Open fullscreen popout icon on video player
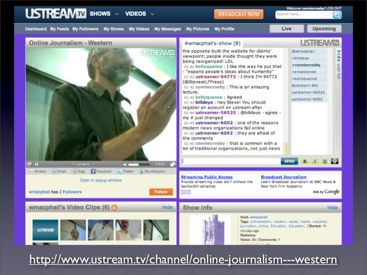The width and height of the screenshot is (367, 275). [172, 164]
